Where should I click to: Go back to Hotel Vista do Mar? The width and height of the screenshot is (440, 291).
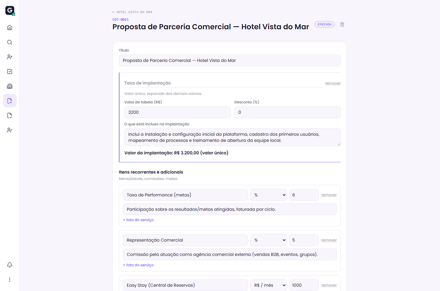132,12
